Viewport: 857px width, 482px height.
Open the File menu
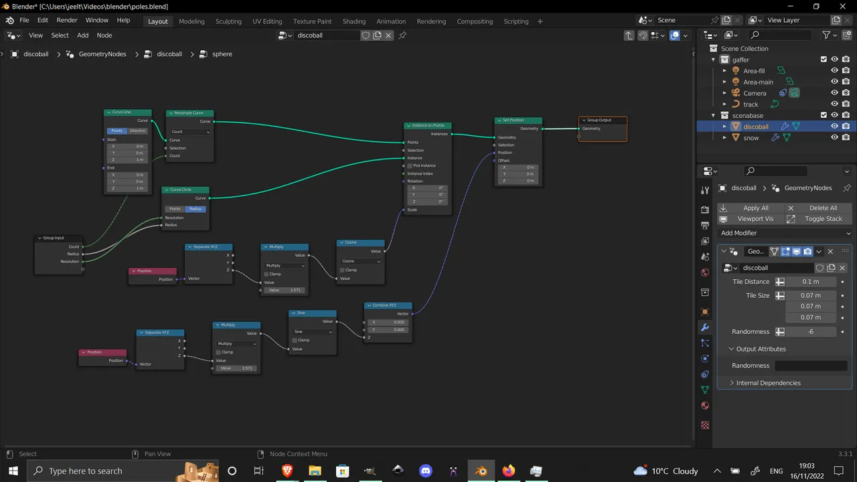(24, 21)
